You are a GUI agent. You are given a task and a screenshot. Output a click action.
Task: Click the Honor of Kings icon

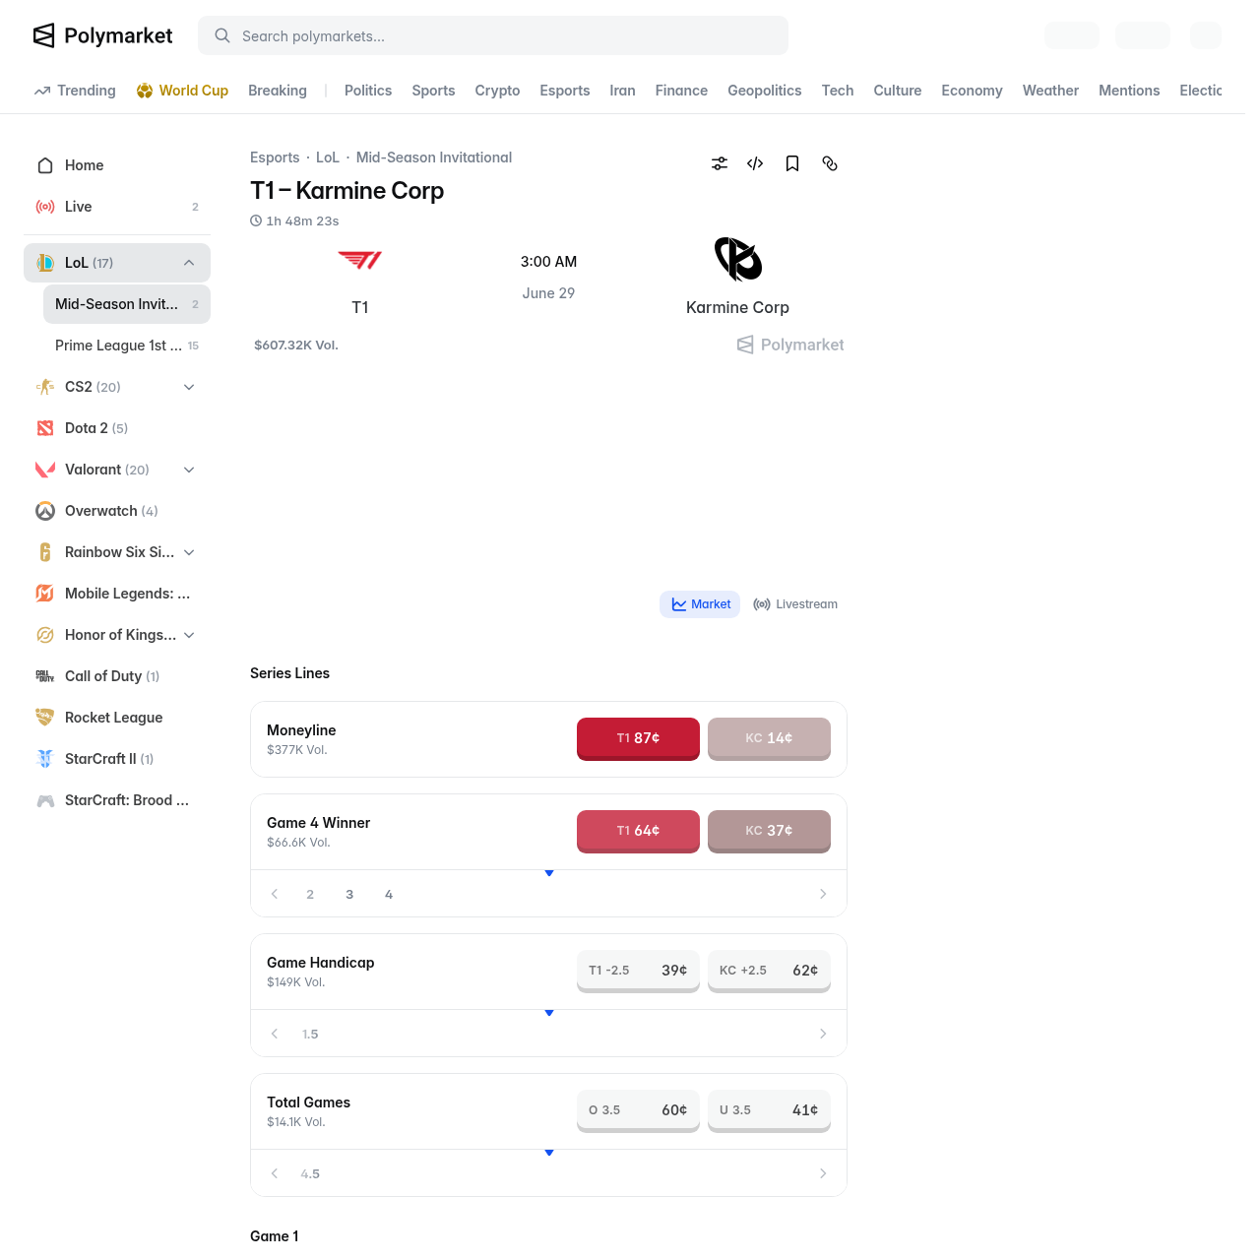pyautogui.click(x=45, y=635)
